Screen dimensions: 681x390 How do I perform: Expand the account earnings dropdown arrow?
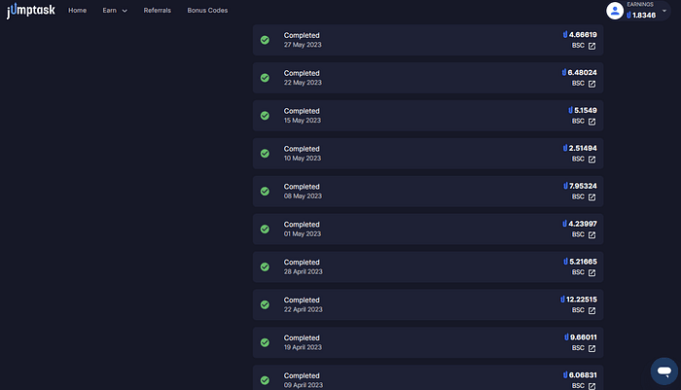[664, 11]
